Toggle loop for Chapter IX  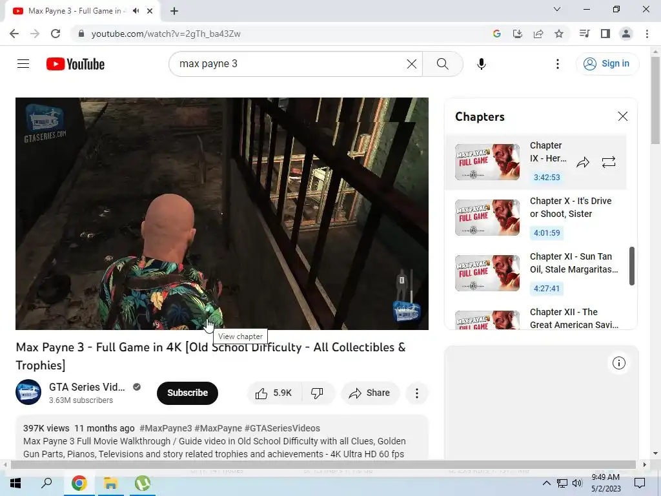click(x=608, y=162)
